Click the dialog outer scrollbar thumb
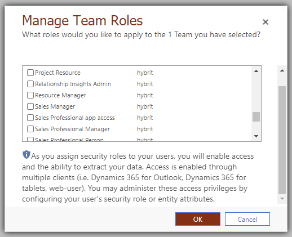The image size is (292, 237). click(x=282, y=140)
